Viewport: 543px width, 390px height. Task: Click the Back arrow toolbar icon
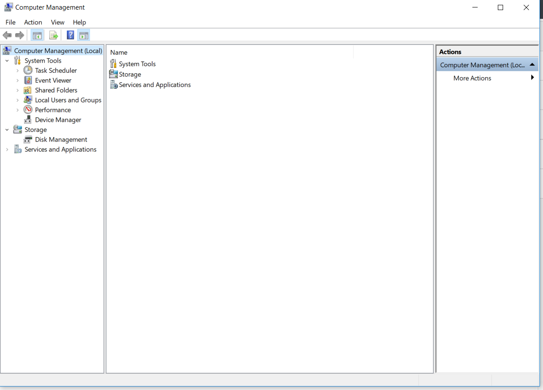(7, 35)
